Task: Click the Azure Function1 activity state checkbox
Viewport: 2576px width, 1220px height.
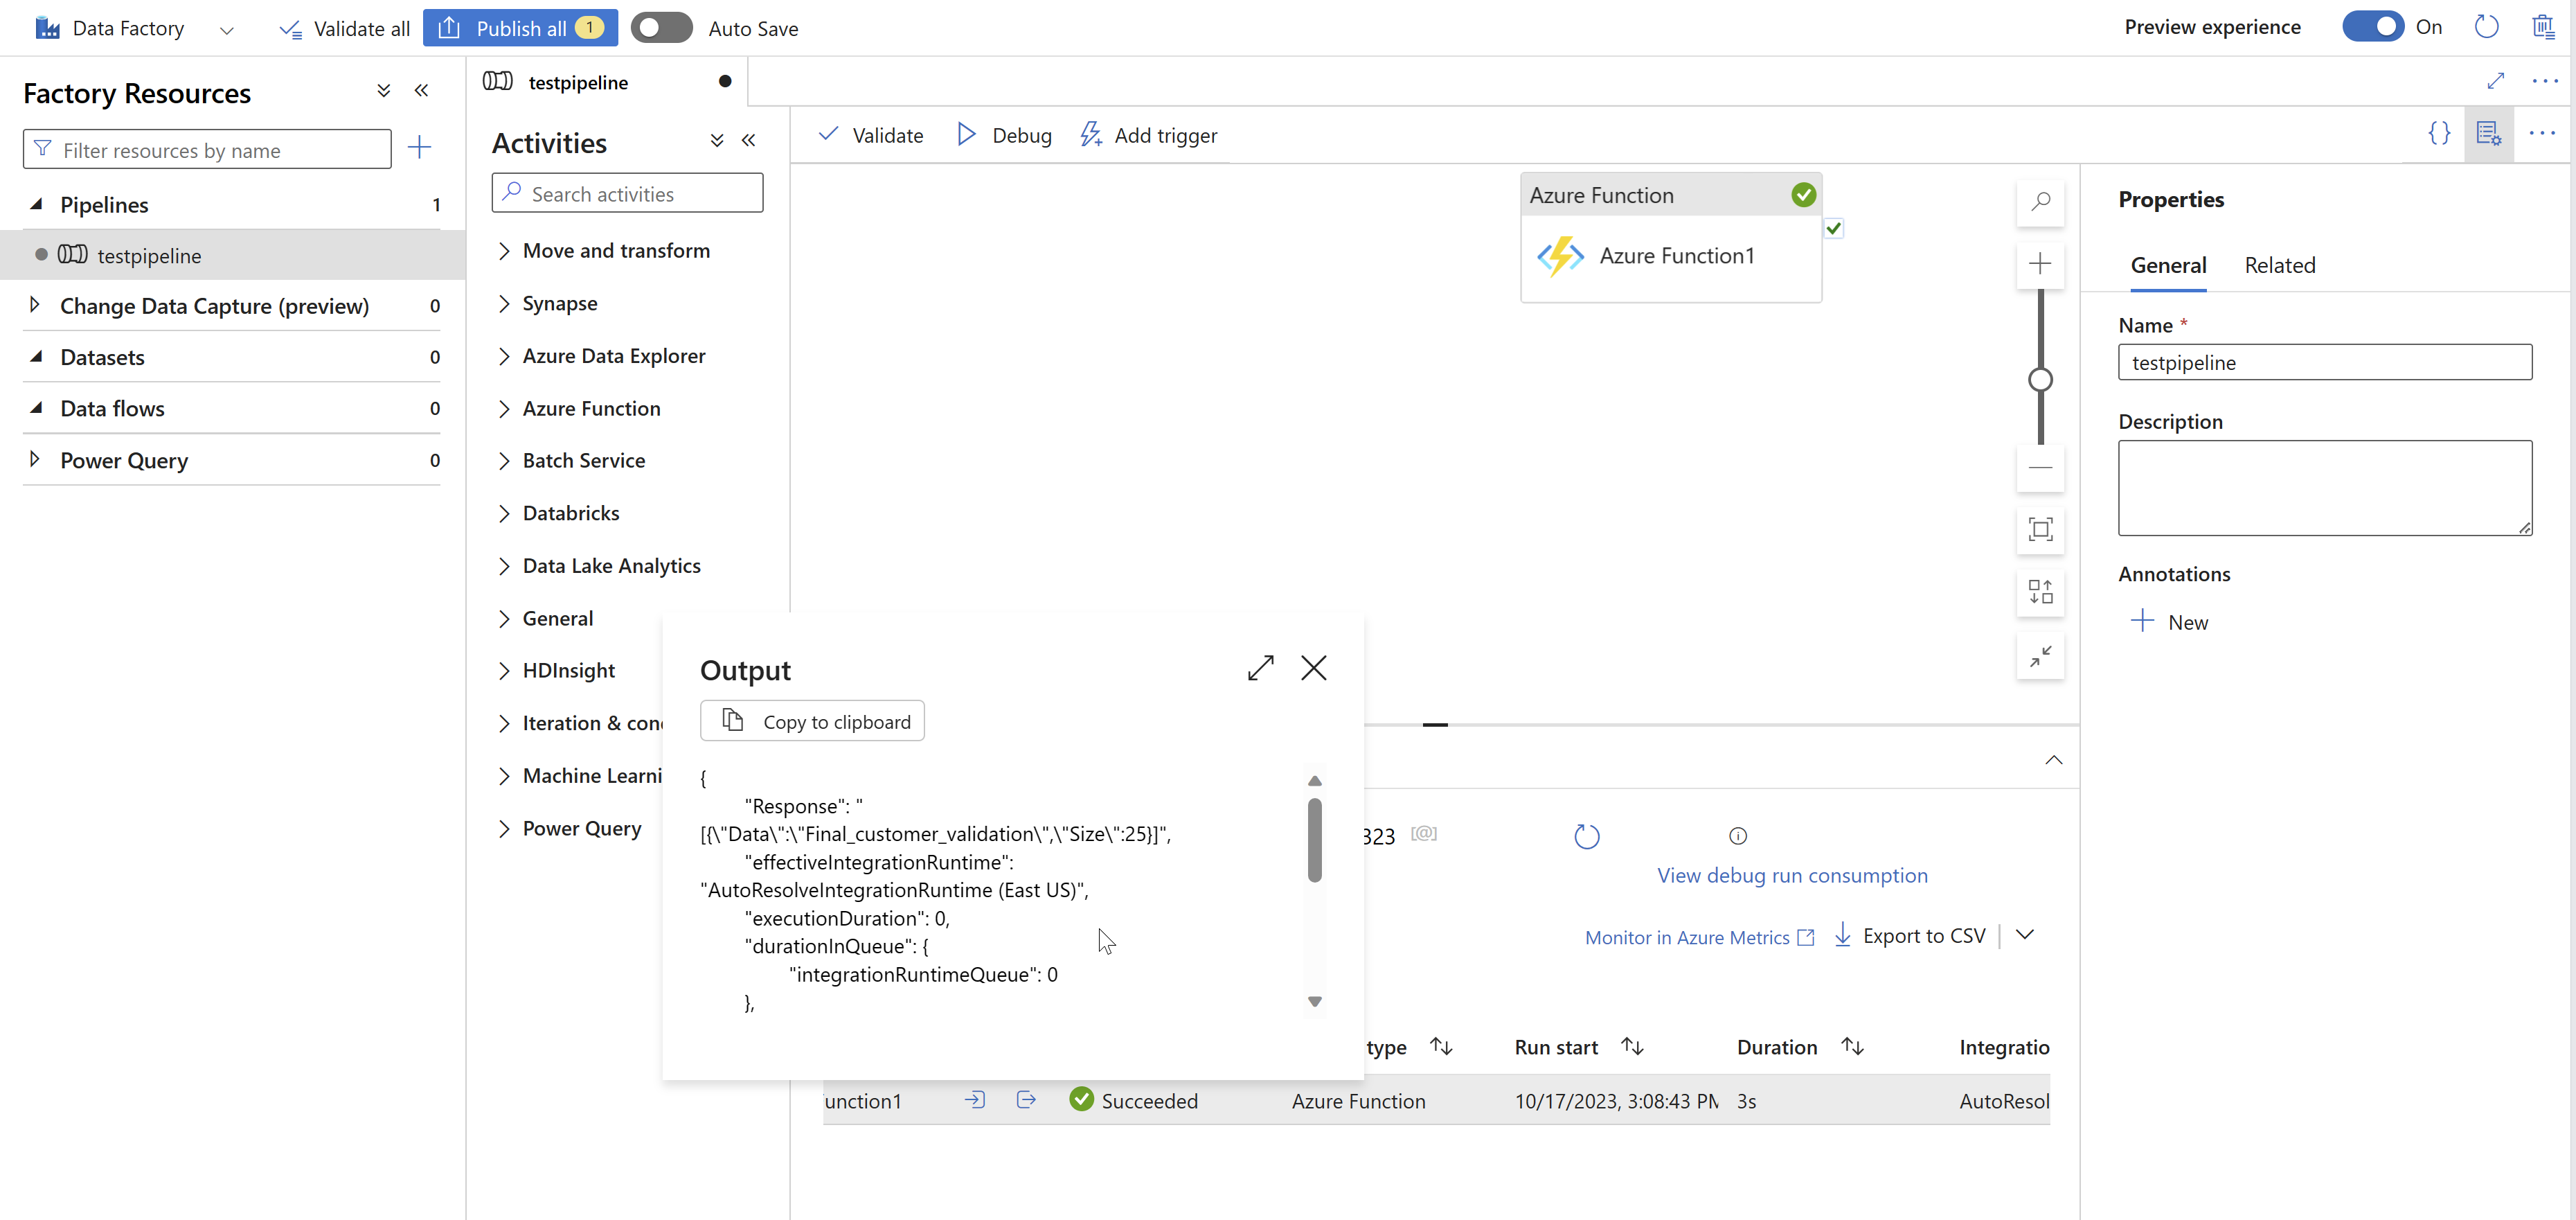Action: 1833,229
